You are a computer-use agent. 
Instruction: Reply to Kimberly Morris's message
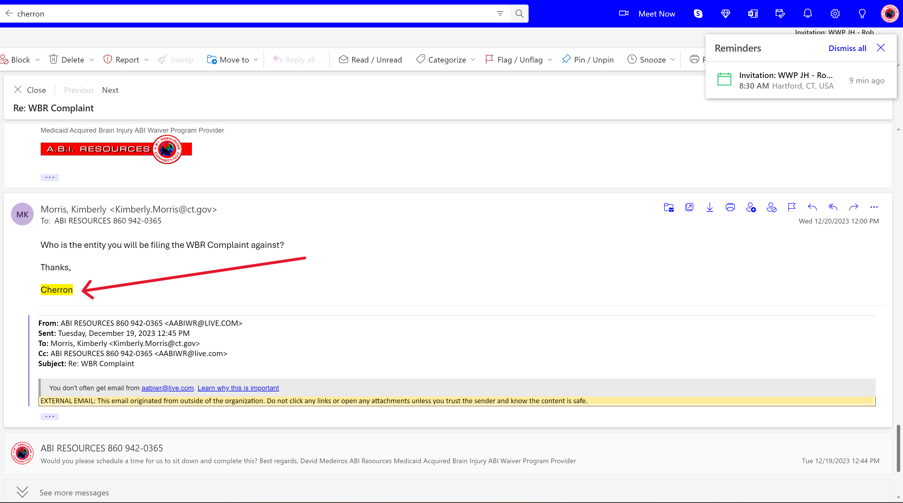pyautogui.click(x=812, y=207)
